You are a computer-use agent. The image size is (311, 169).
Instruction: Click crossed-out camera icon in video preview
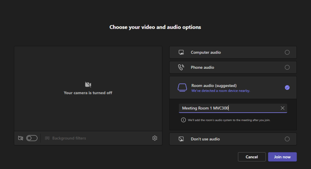88,85
